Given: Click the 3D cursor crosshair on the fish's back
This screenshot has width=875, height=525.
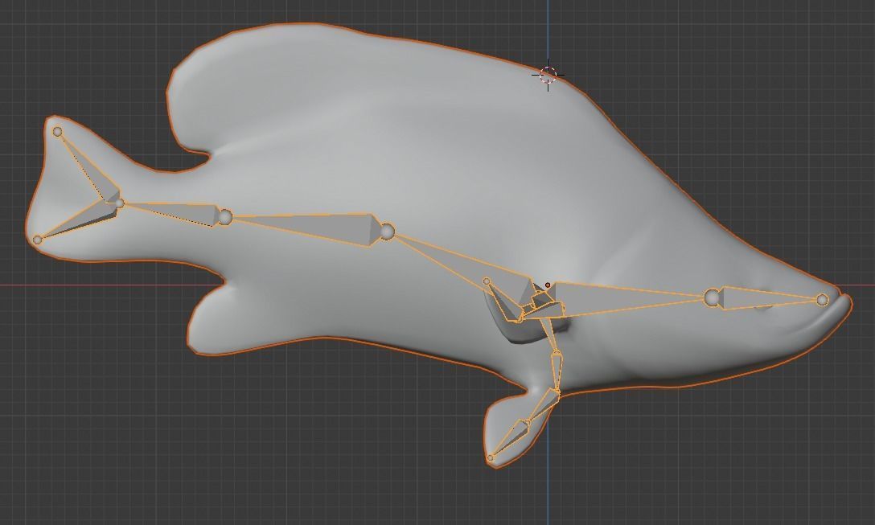Looking at the screenshot, I should [548, 75].
